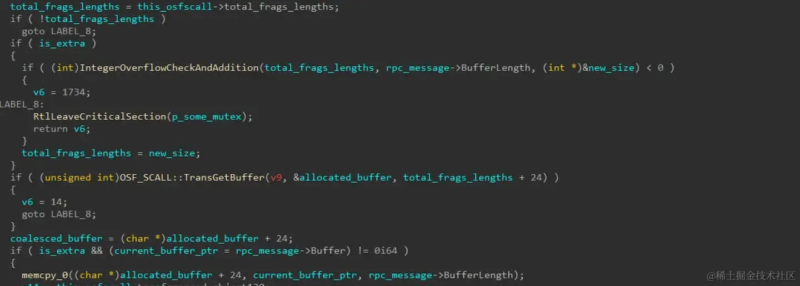Click the 0i64 constant in the comparison

(386, 251)
